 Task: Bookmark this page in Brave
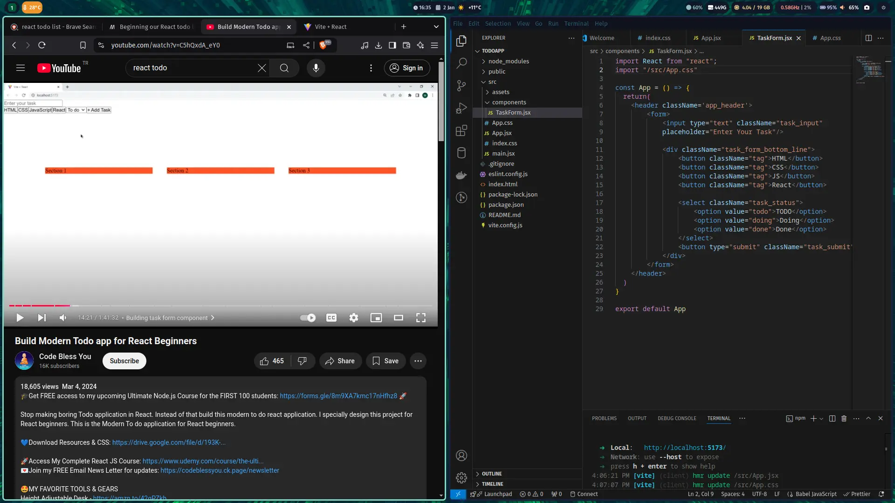[x=83, y=45]
